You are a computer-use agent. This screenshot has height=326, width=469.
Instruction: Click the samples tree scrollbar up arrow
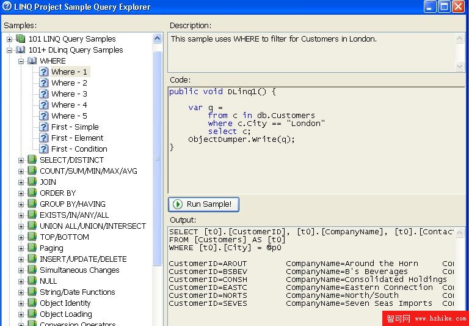[x=158, y=39]
